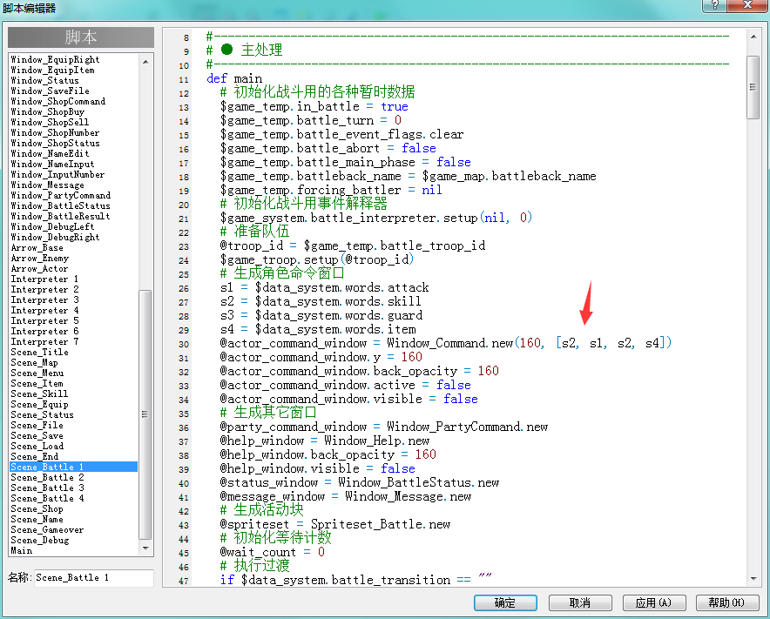Click the title bar help question-mark icon
This screenshot has height=619, width=770.
click(714, 5)
